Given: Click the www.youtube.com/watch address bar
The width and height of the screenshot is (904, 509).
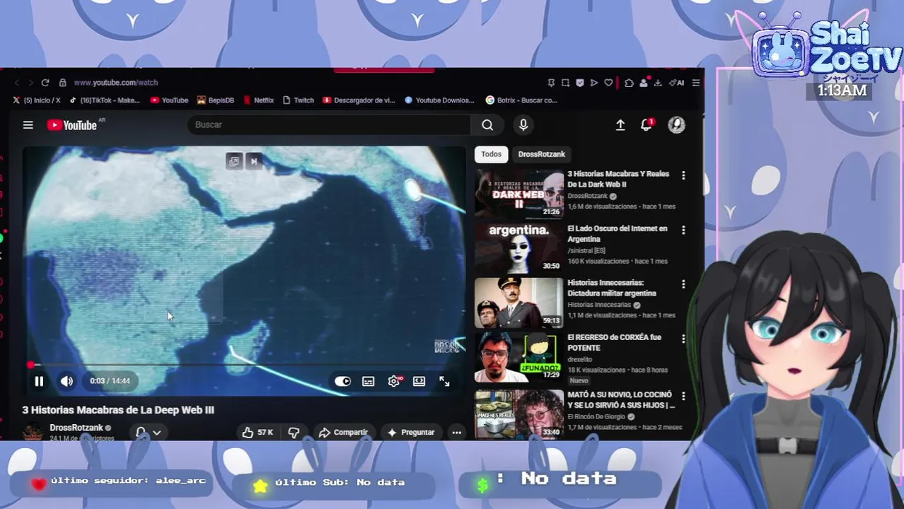Looking at the screenshot, I should 116,83.
